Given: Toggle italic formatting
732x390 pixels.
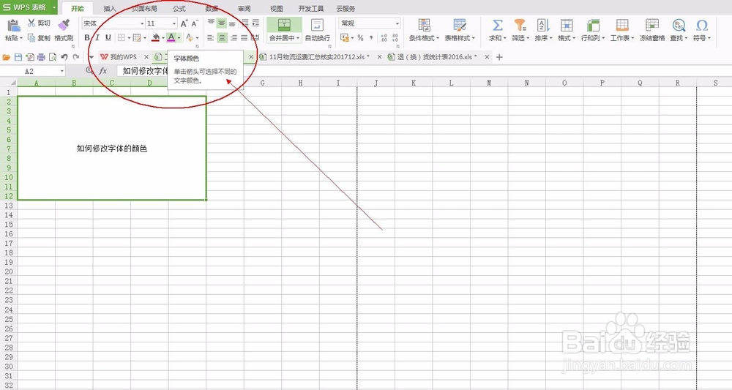Looking at the screenshot, I should click(97, 37).
